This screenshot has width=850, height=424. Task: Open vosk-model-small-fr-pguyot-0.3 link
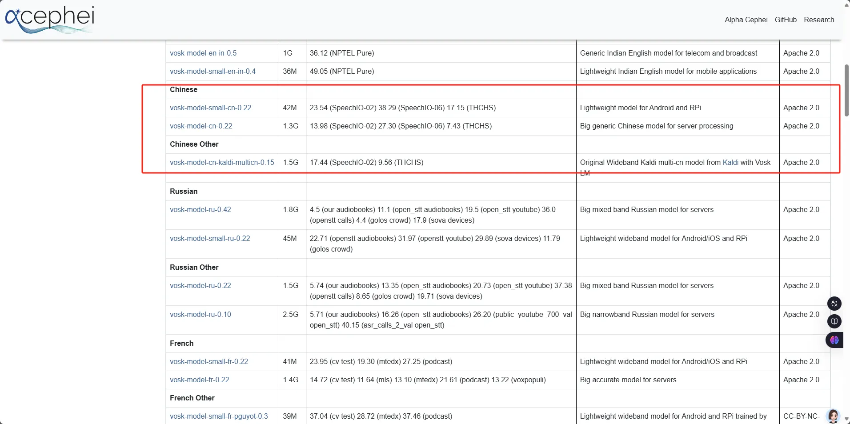pyautogui.click(x=219, y=416)
